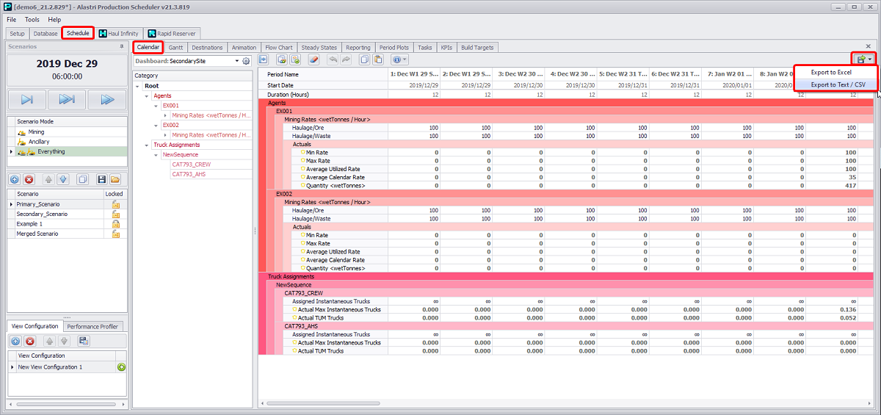Click the eraser icon in Calendar toolbar
Viewport: 881px width, 415px height.
(313, 60)
